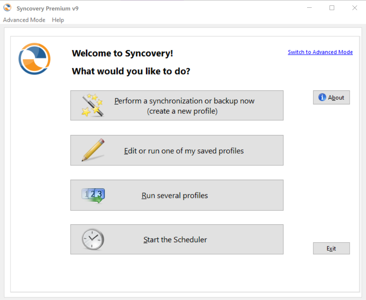Click the What would you like to do text
366x300 pixels.
[131, 71]
